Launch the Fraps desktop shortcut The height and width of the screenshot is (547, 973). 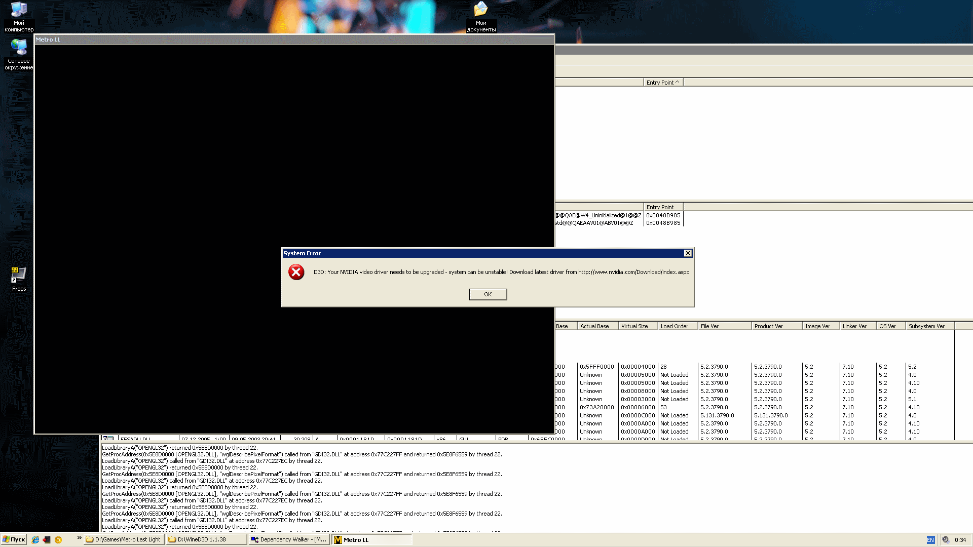pos(19,279)
